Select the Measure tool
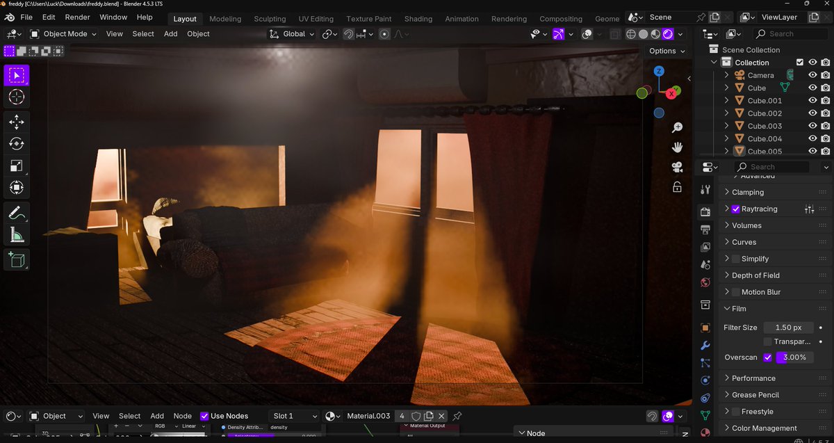This screenshot has width=834, height=443. point(17,235)
